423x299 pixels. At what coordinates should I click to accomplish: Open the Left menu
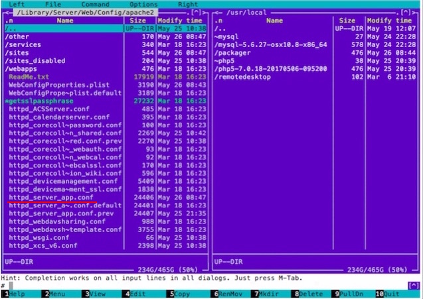click(17, 4)
